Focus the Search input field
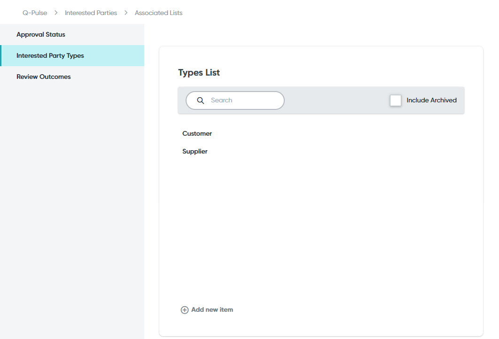 [235, 100]
